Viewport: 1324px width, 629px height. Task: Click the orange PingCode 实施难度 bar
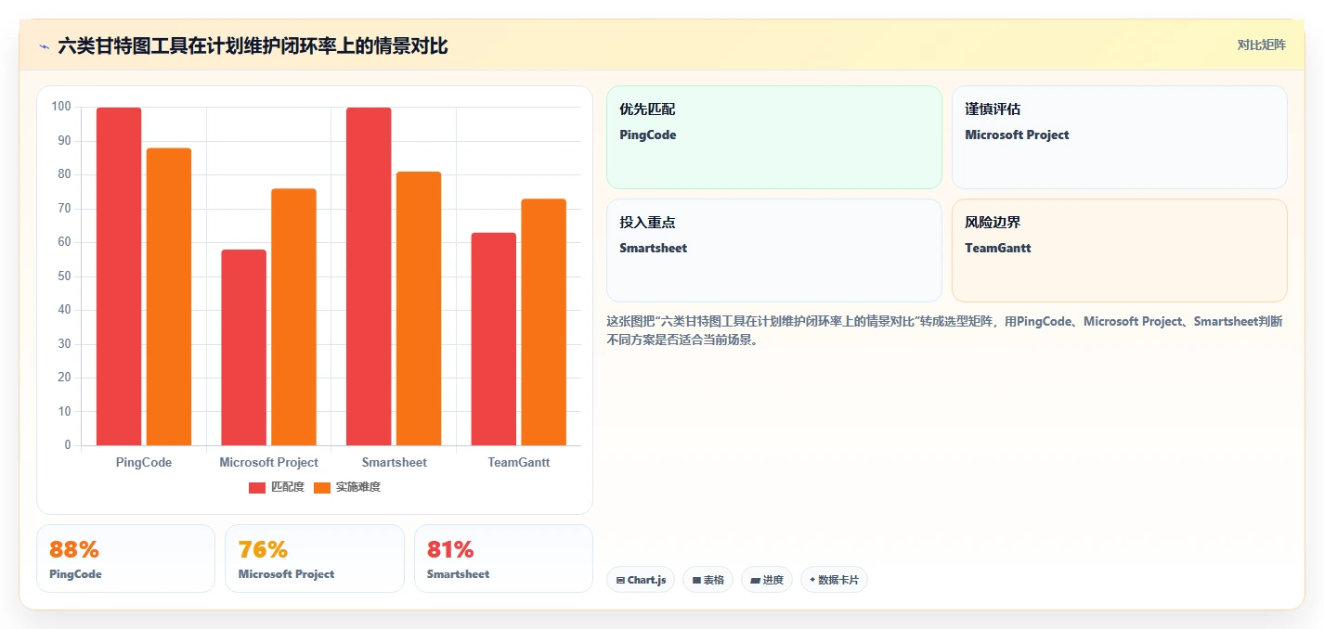pyautogui.click(x=169, y=297)
